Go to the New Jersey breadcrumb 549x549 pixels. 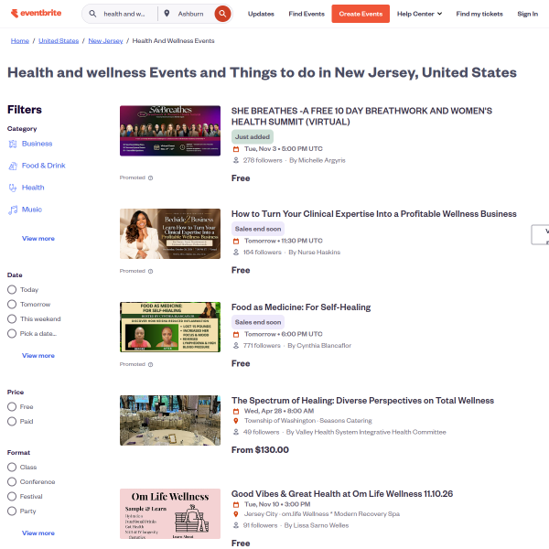[x=105, y=40]
